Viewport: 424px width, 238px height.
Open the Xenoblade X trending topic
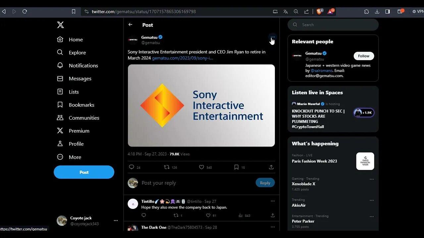[x=303, y=184]
